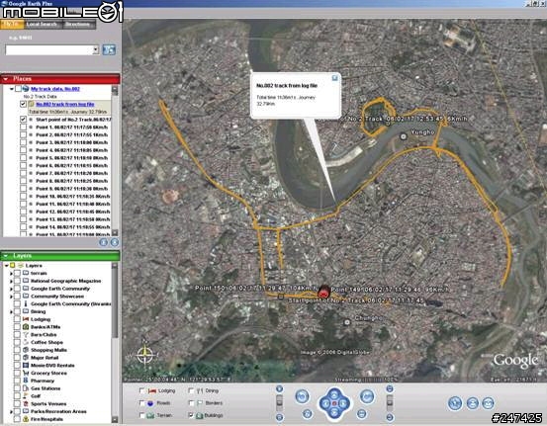547x426 pixels.
Task: Click the search go button beside input
Action: tap(109, 49)
